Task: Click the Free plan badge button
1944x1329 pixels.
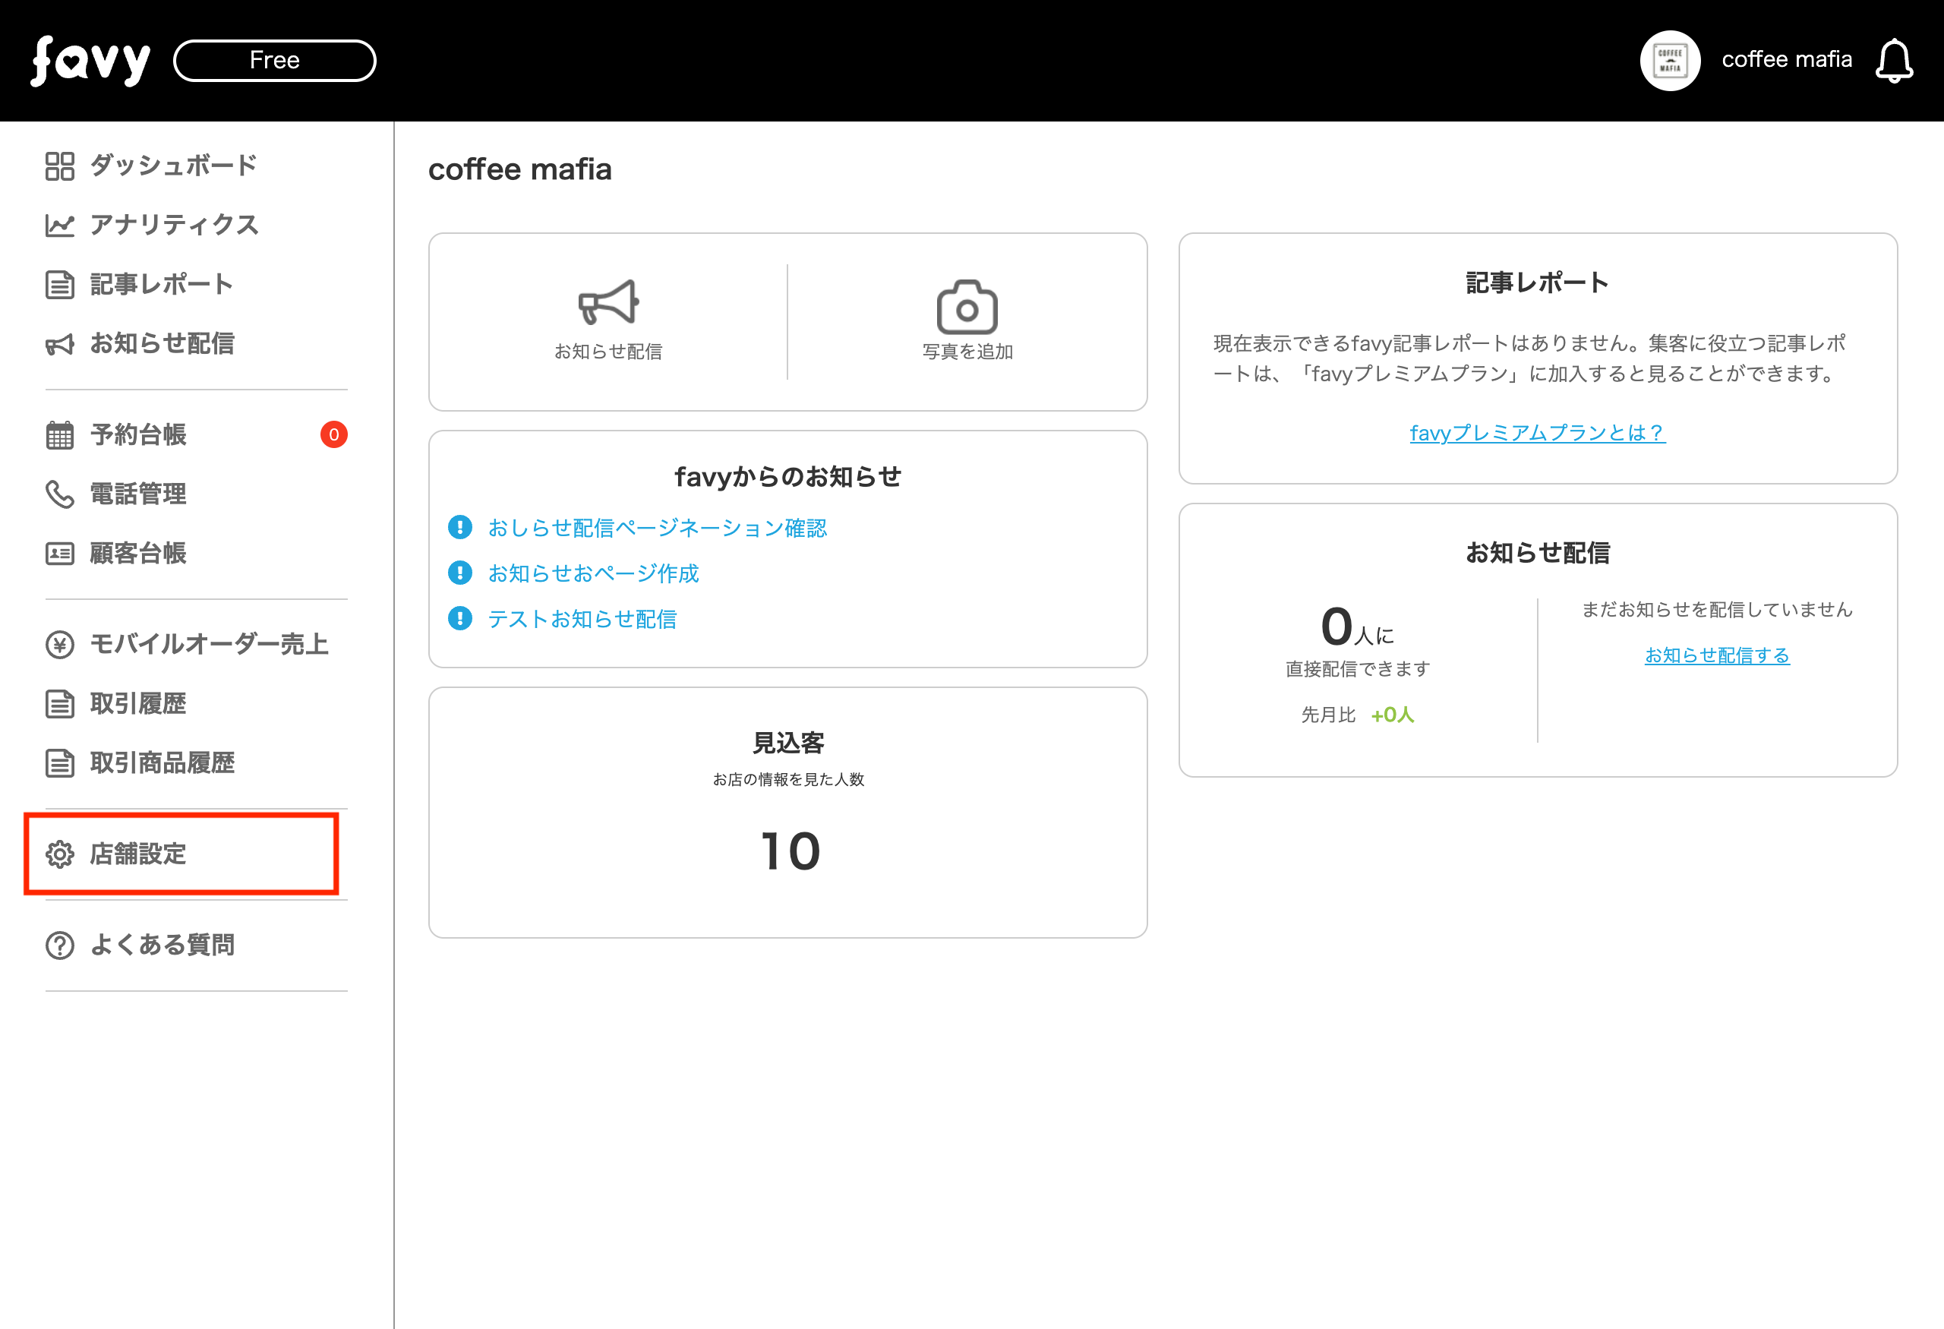Action: tap(274, 60)
